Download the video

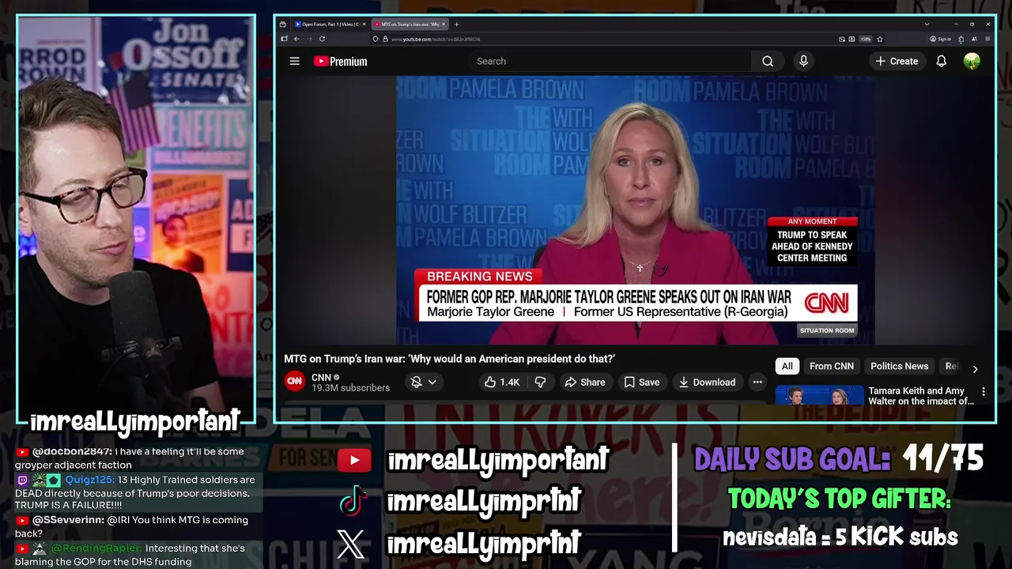coord(707,382)
